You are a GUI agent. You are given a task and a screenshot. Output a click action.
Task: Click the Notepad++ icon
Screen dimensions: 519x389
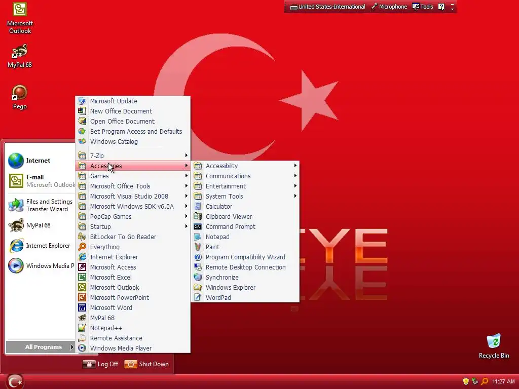82,328
